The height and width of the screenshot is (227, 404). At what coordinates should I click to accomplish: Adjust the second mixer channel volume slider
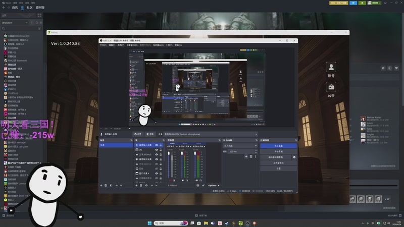click(182, 165)
